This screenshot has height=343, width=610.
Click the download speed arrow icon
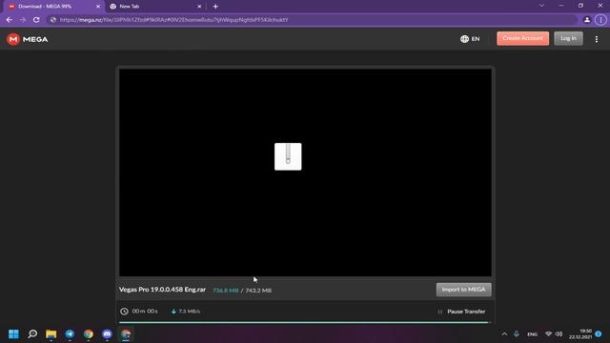click(173, 312)
